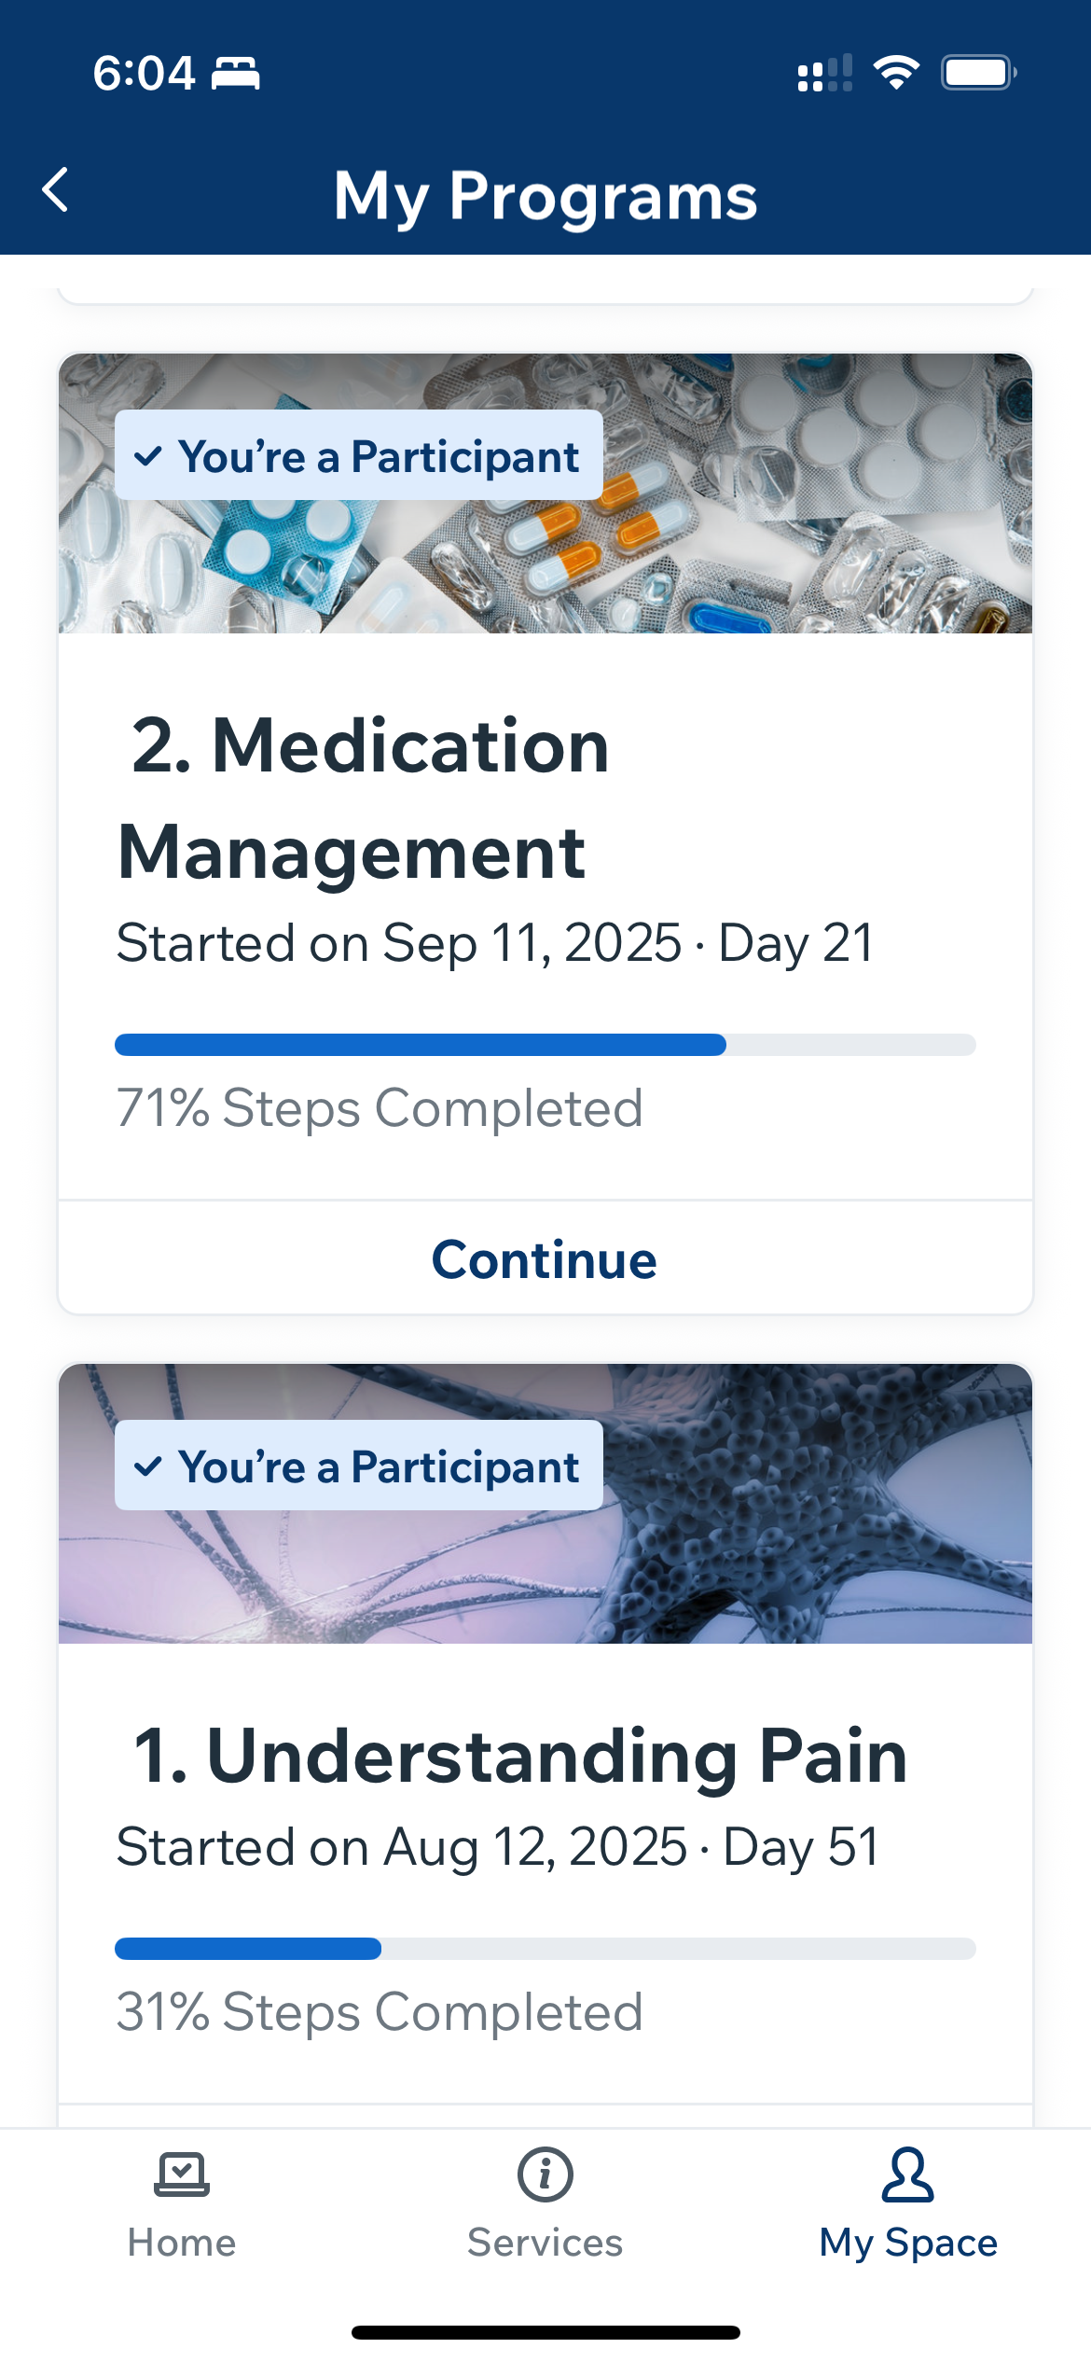Click the Medication Management 71% progress bar

pos(545,1045)
